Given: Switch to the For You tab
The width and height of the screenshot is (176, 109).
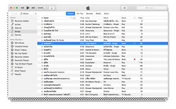Looking at the screenshot, I should click(x=80, y=13).
